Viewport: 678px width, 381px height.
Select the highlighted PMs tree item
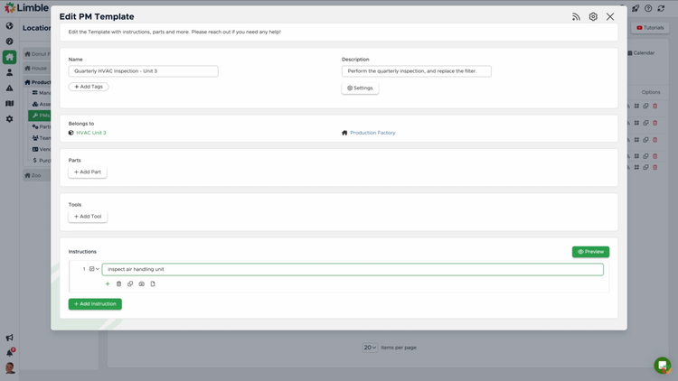pyautogui.click(x=40, y=116)
